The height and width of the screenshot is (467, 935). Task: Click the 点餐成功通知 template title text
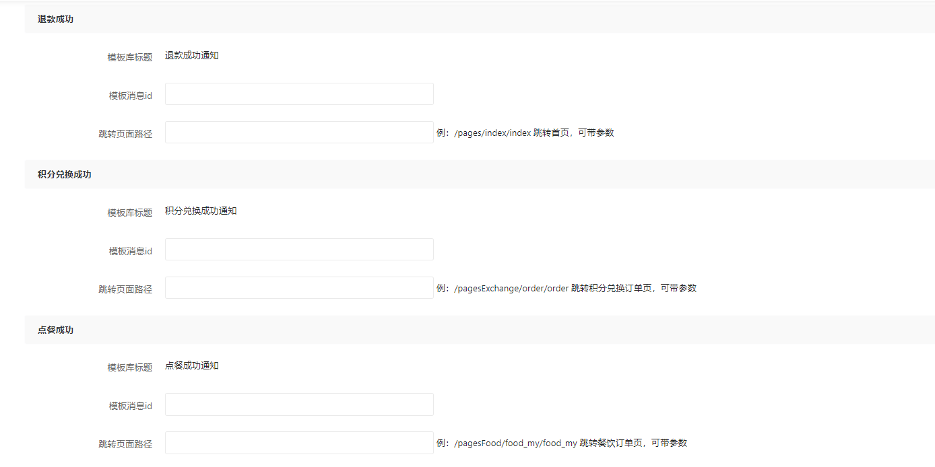(x=192, y=366)
